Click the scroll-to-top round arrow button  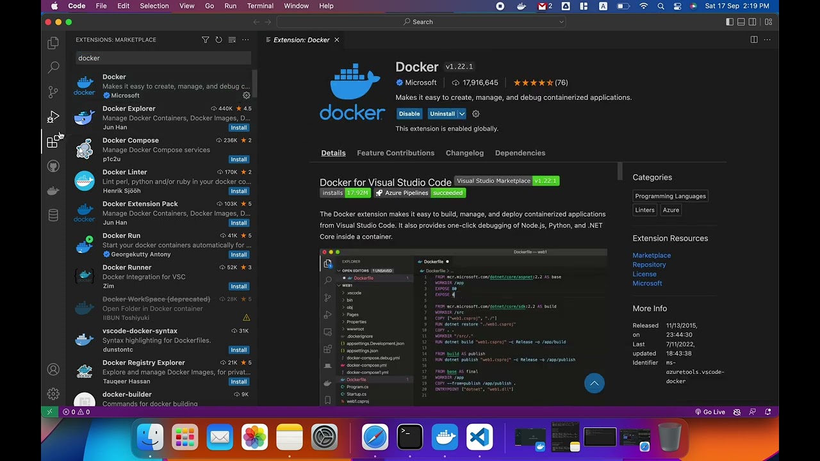pyautogui.click(x=594, y=384)
